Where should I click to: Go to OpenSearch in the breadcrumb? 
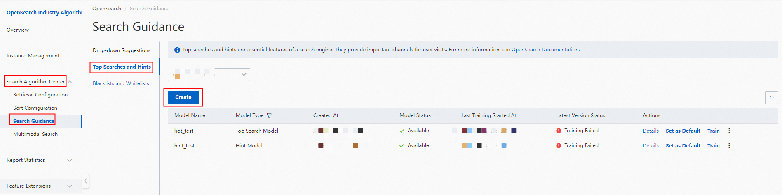click(107, 9)
